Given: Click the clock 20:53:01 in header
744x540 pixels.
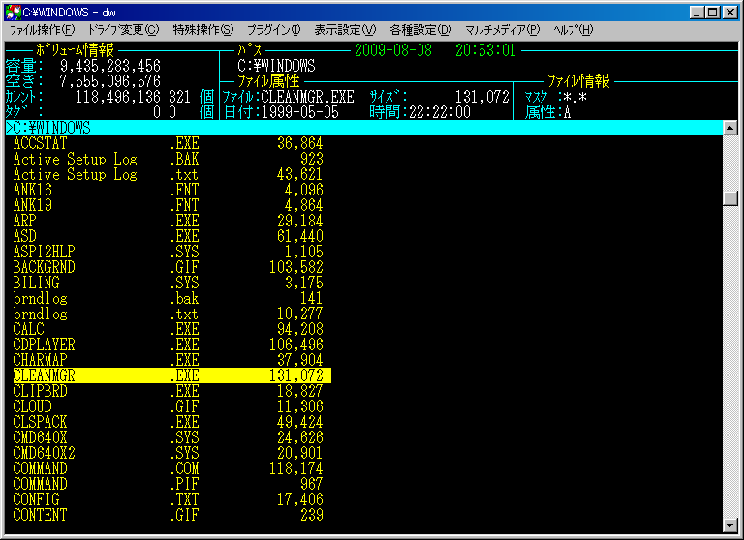Looking at the screenshot, I should [485, 50].
